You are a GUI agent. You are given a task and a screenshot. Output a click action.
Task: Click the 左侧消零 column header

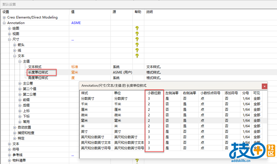tap(172, 93)
